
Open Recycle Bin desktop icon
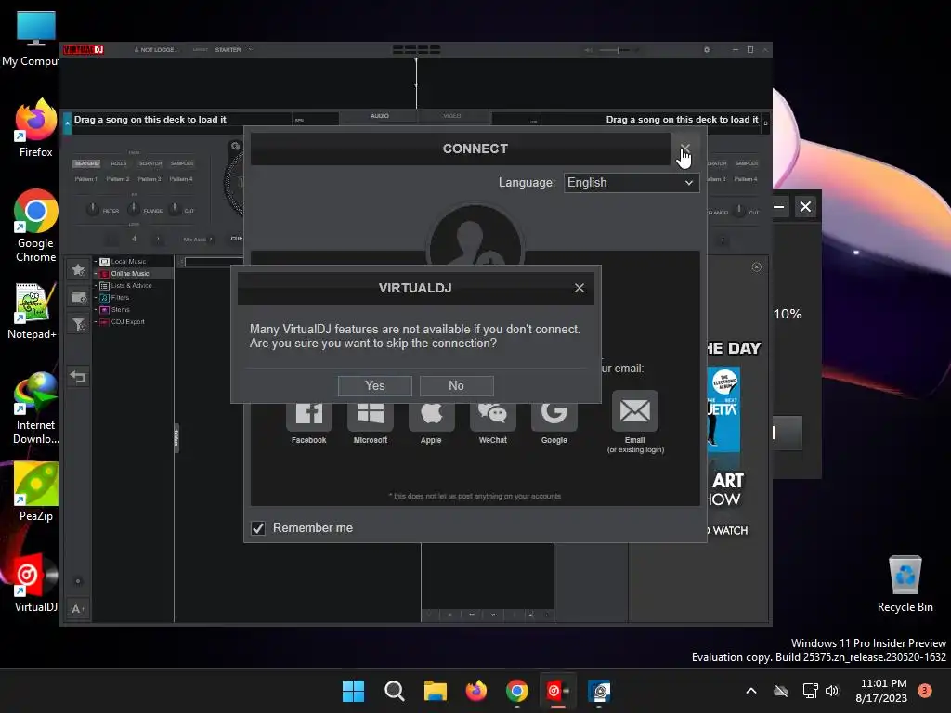click(905, 583)
